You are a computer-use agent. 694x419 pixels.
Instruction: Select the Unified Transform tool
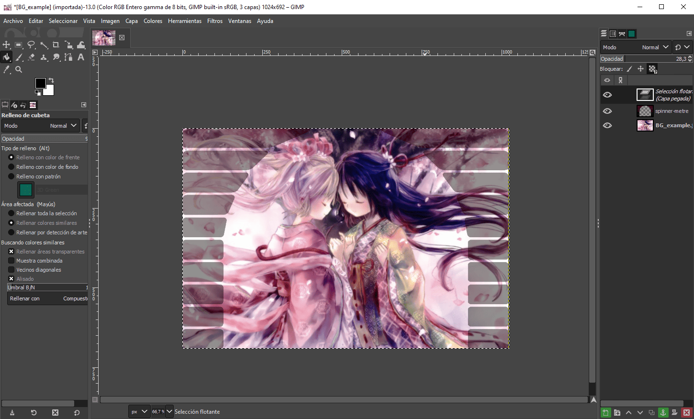(68, 45)
